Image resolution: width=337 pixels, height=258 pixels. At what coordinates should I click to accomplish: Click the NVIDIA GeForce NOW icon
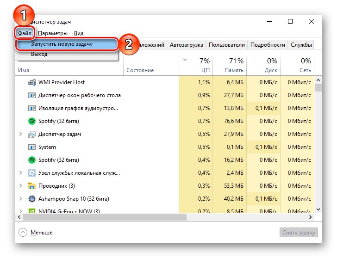pos(32,211)
